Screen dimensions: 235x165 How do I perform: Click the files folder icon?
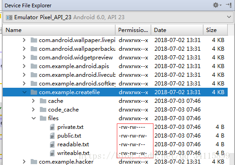[43, 118]
